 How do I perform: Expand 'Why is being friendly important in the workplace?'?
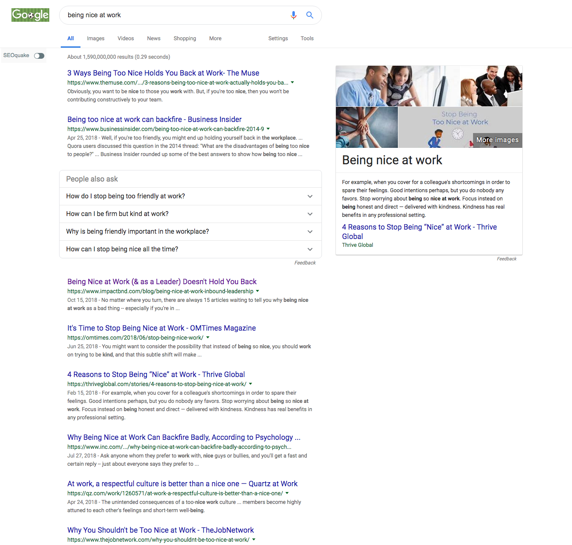pos(191,232)
